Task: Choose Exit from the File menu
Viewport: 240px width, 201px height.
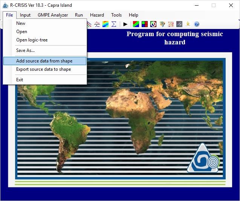Action: pyautogui.click(x=45, y=80)
